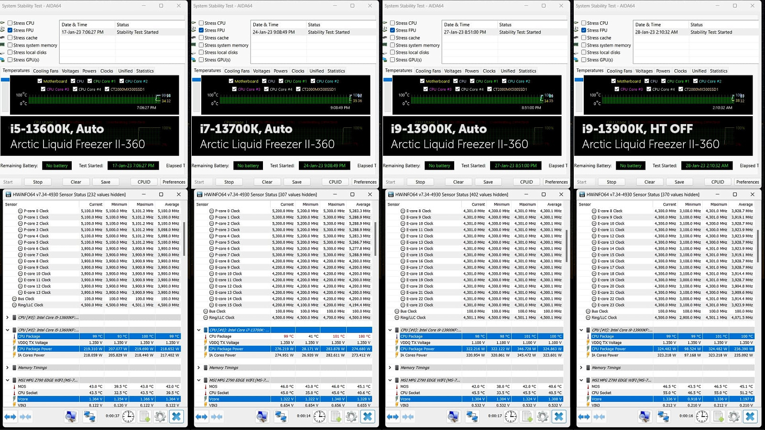Start logging in HWiNFO 232 values hidden window
This screenshot has width=765, height=430.
click(144, 417)
